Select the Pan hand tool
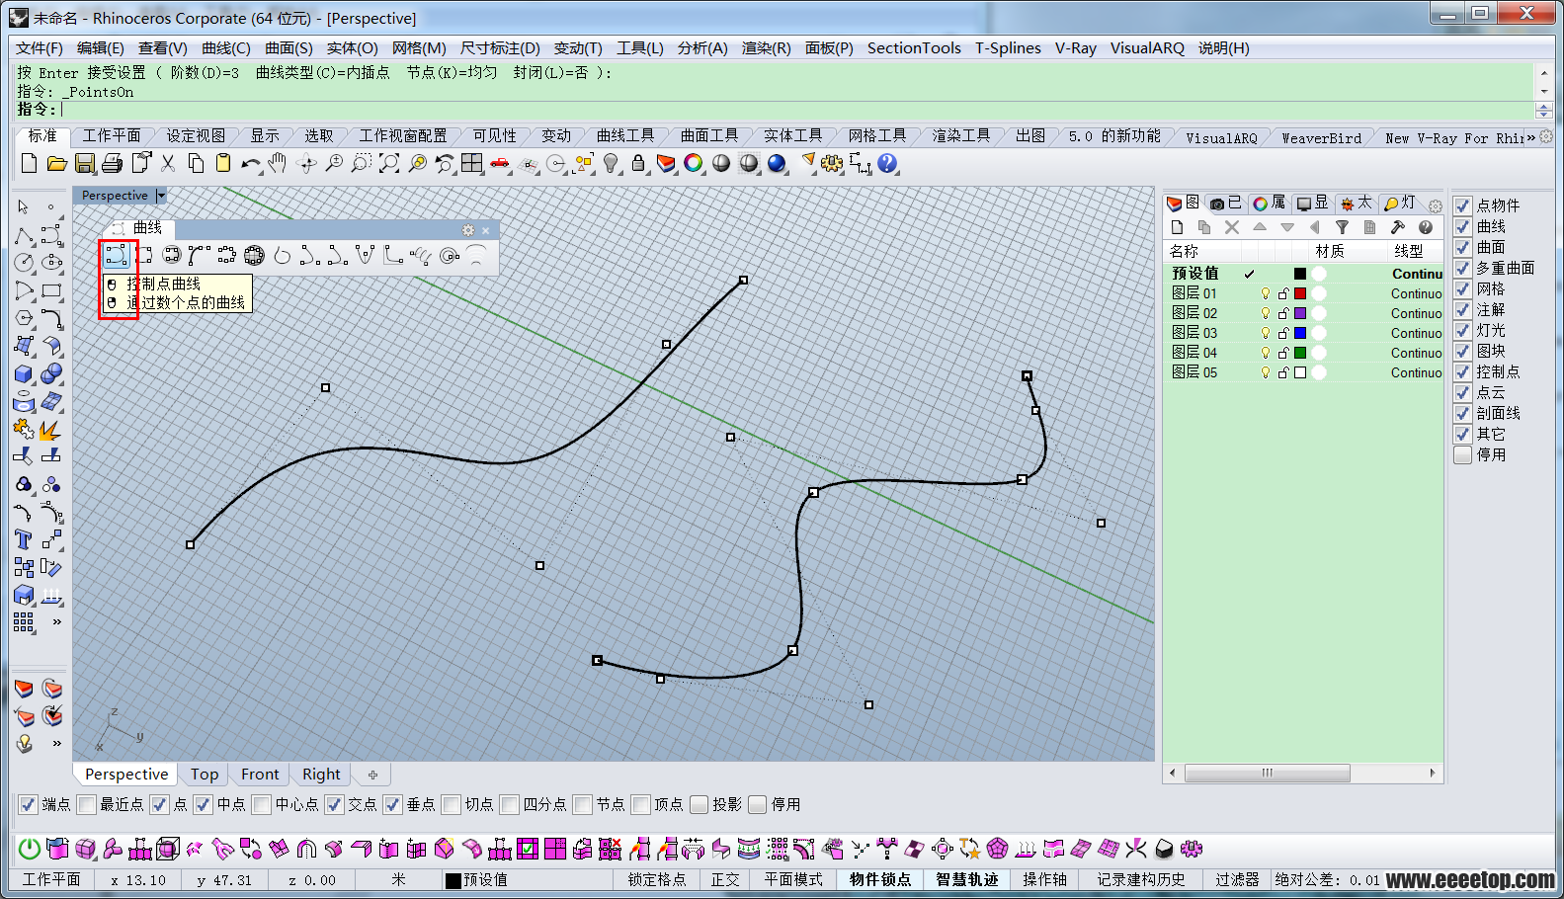The image size is (1564, 899). click(278, 164)
